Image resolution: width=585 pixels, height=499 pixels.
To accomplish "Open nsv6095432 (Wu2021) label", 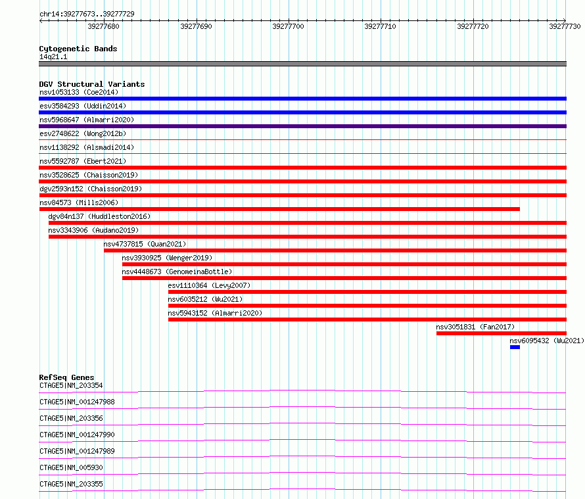I will pos(547,341).
